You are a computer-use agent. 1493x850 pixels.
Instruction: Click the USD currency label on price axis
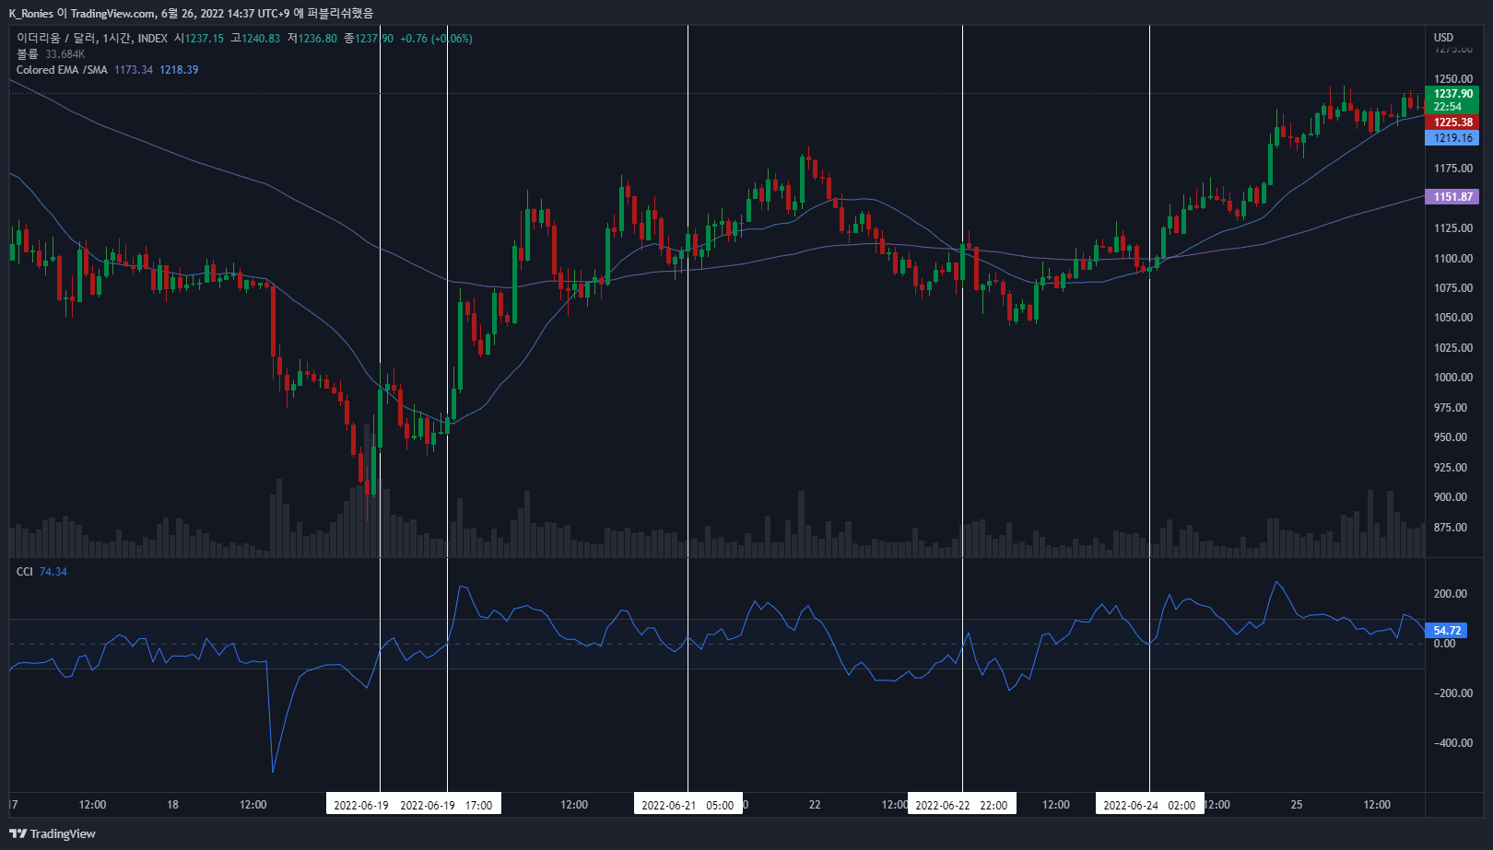click(1443, 38)
